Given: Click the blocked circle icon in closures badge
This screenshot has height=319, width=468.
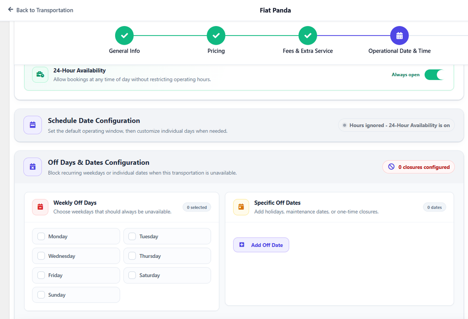Looking at the screenshot, I should click(x=391, y=167).
